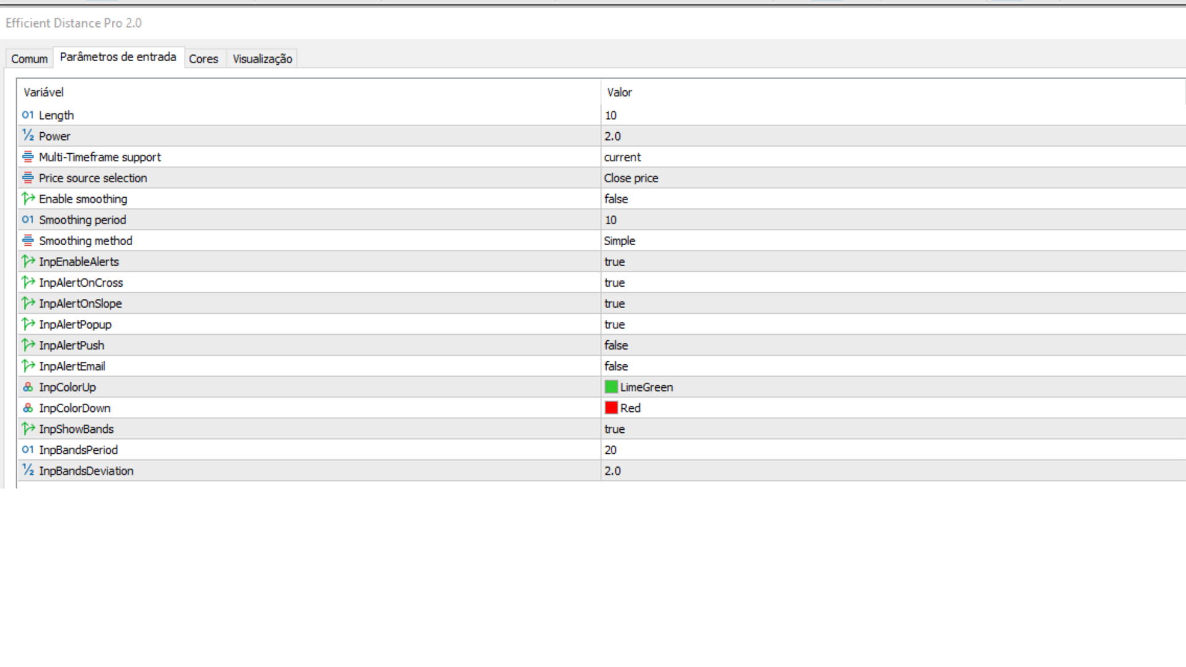Toggle the InpShowBands true value

[615, 429]
